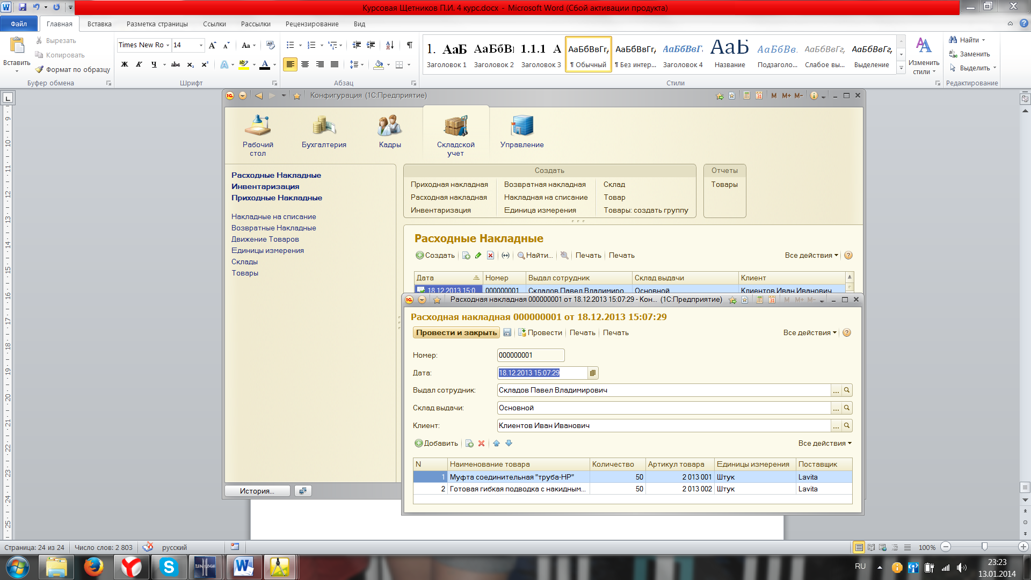
Task: Open Firefox from the taskbar
Action: (93, 567)
